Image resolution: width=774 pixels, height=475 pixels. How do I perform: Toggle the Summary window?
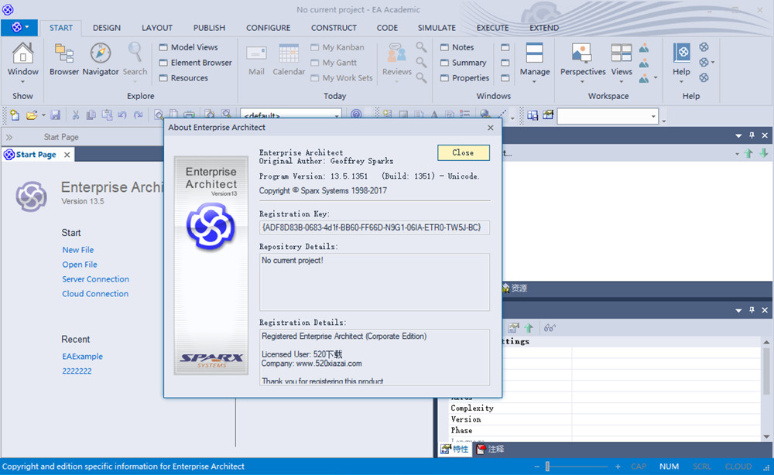point(463,63)
